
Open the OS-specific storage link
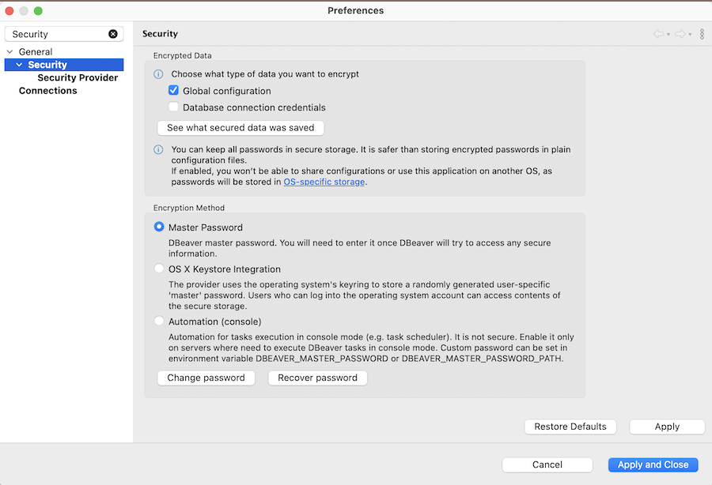pos(324,182)
